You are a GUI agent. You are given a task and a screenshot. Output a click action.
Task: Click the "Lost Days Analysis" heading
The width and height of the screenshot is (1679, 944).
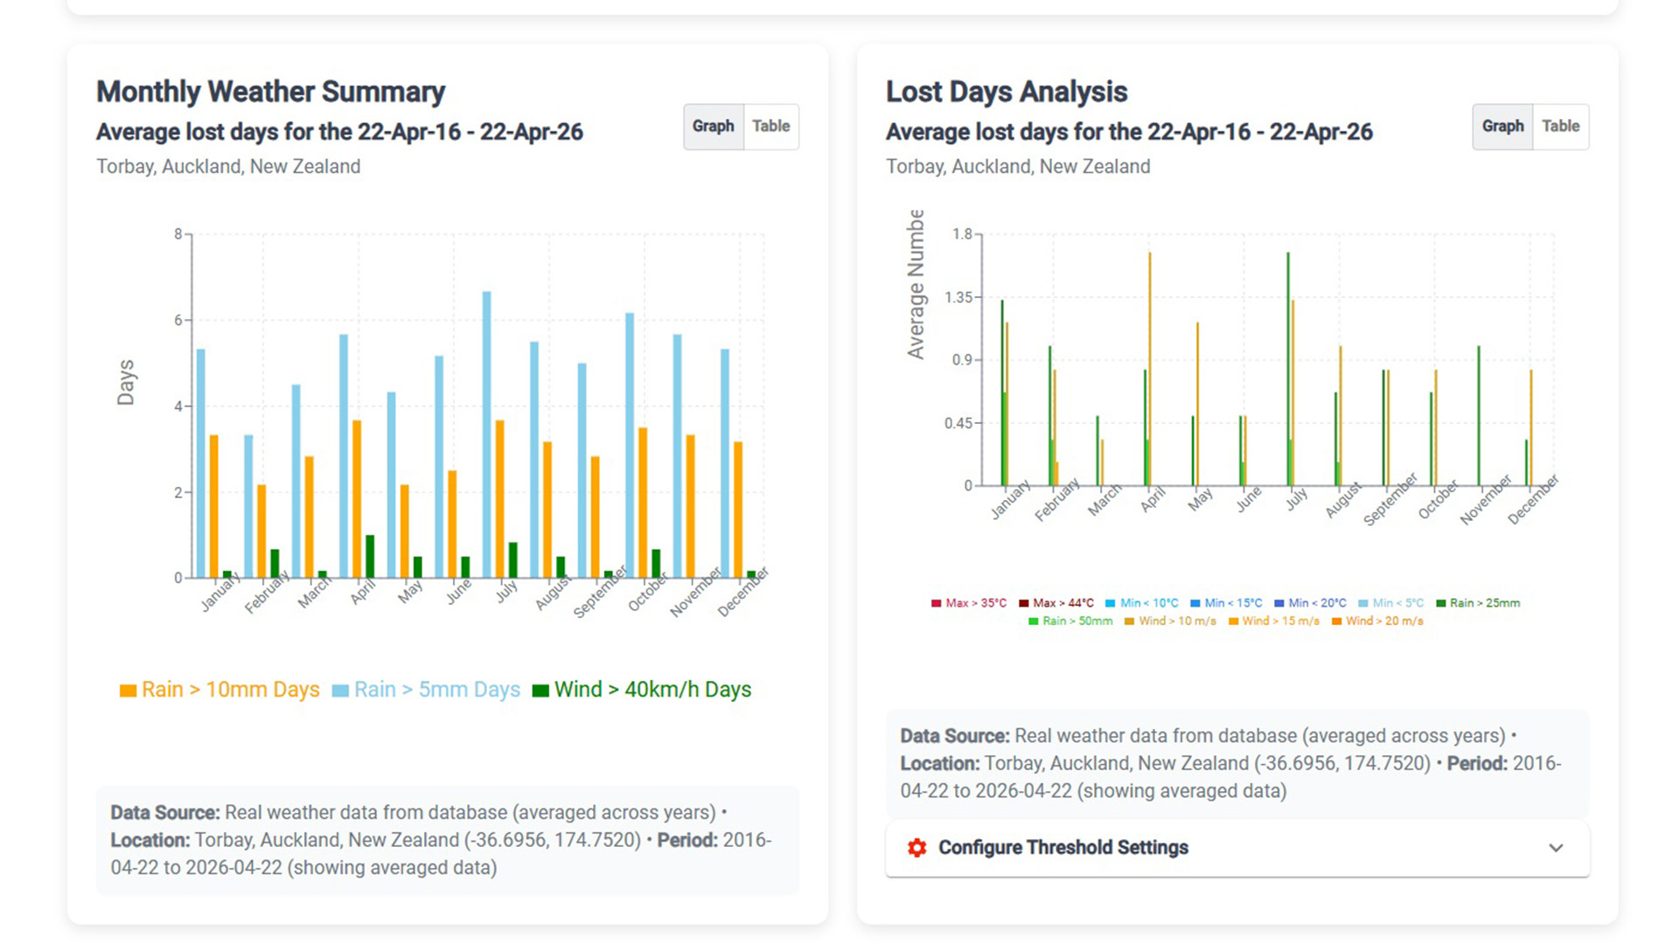(x=1007, y=92)
